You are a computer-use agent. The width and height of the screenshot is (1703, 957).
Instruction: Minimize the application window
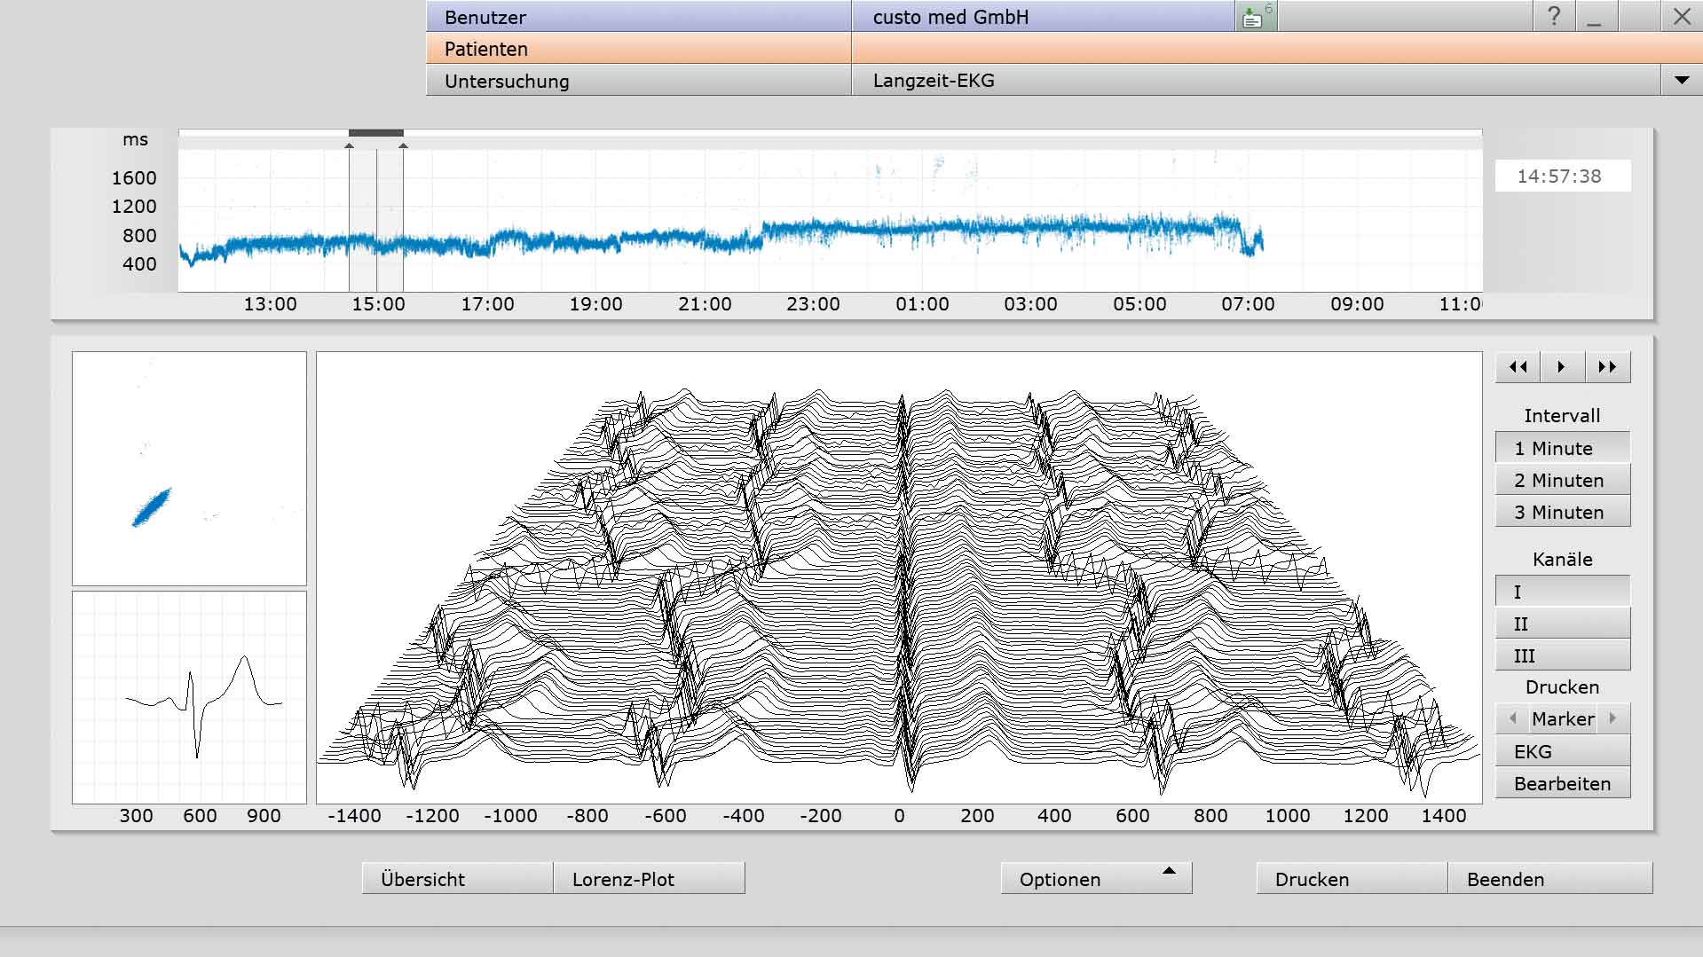[1595, 16]
